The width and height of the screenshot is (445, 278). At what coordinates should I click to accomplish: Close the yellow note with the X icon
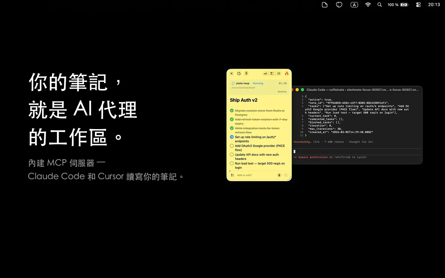[231, 74]
